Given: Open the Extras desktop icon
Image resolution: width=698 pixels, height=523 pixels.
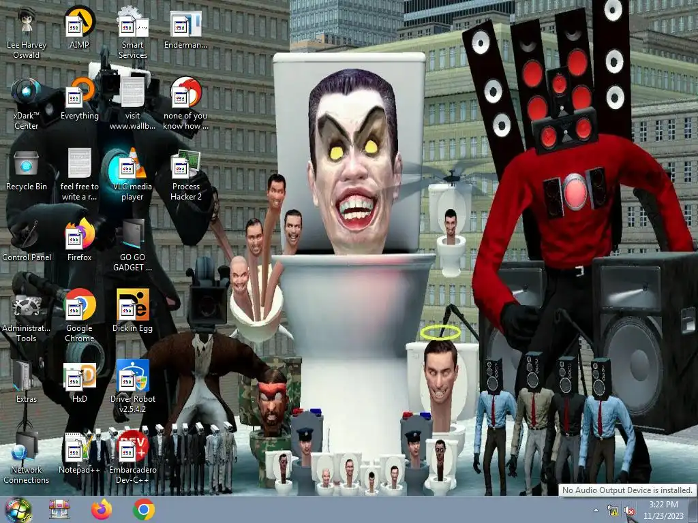Looking at the screenshot, I should (x=27, y=382).
